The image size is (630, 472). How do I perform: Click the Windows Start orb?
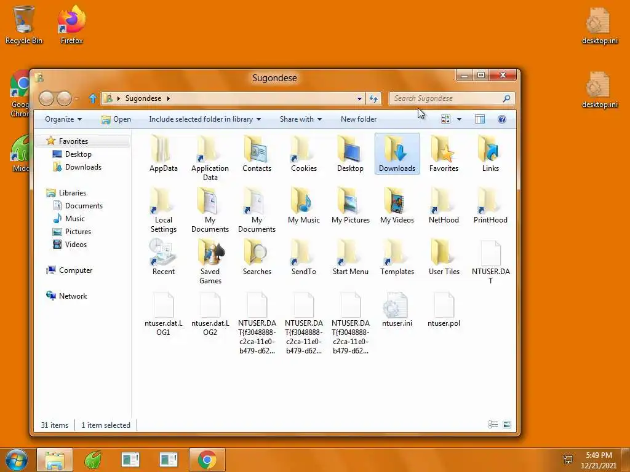pos(16,460)
